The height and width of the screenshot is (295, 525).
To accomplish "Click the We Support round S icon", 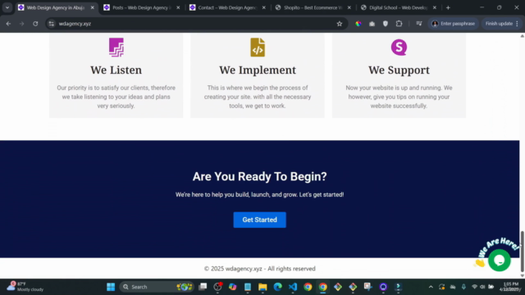I will [399, 48].
